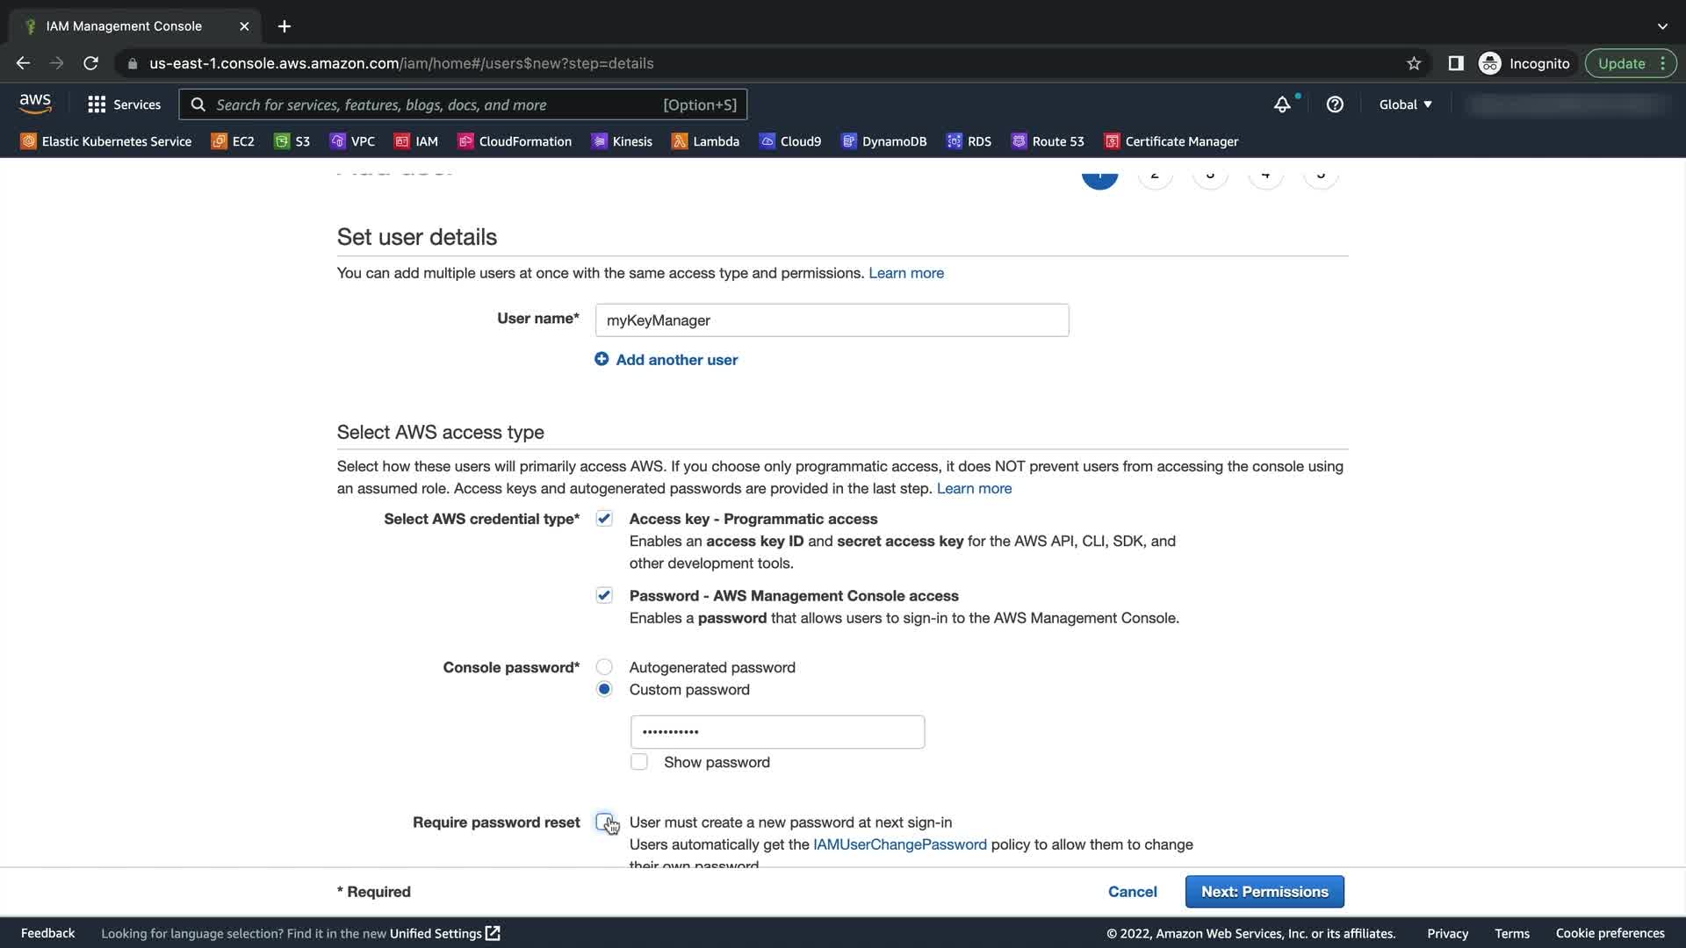Reload the page with browser refresh icon

pos(90,63)
